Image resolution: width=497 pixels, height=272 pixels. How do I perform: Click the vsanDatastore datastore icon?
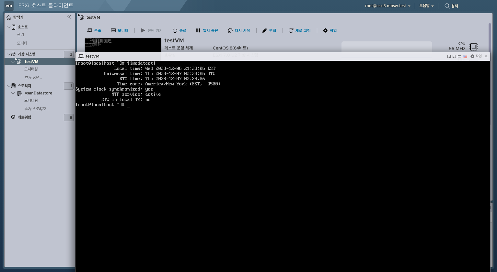click(19, 93)
